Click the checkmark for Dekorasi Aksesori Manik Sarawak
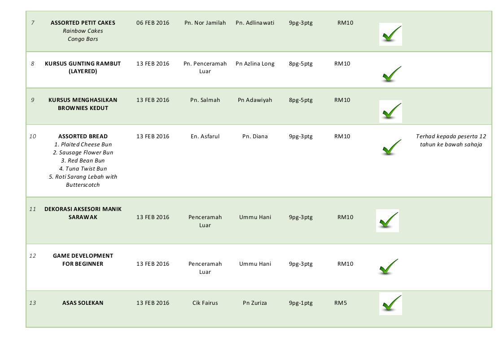504x356 pixels. point(388,220)
